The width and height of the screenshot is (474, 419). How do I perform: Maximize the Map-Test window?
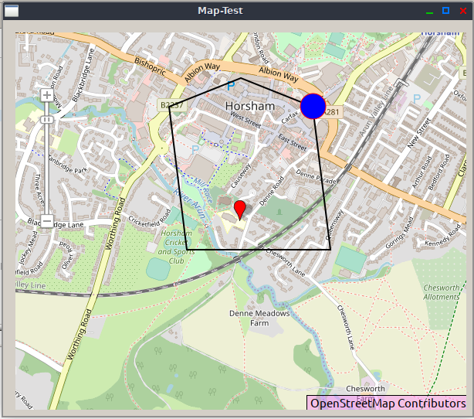[445, 10]
